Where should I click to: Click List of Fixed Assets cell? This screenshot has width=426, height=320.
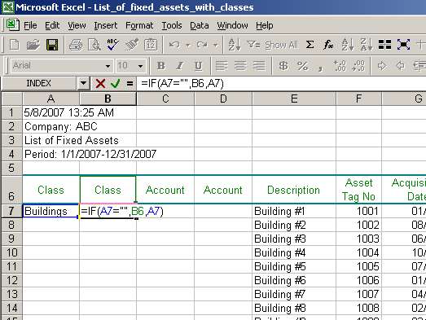tap(51, 140)
